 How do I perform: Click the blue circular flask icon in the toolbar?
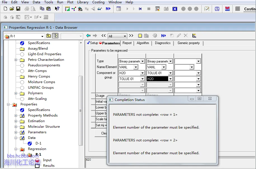pyautogui.click(x=217, y=9)
